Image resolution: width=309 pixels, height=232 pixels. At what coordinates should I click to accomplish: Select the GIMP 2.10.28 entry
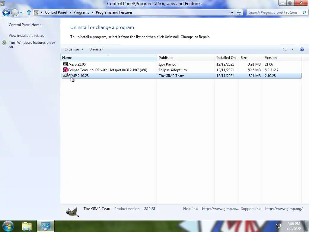pyautogui.click(x=181, y=76)
